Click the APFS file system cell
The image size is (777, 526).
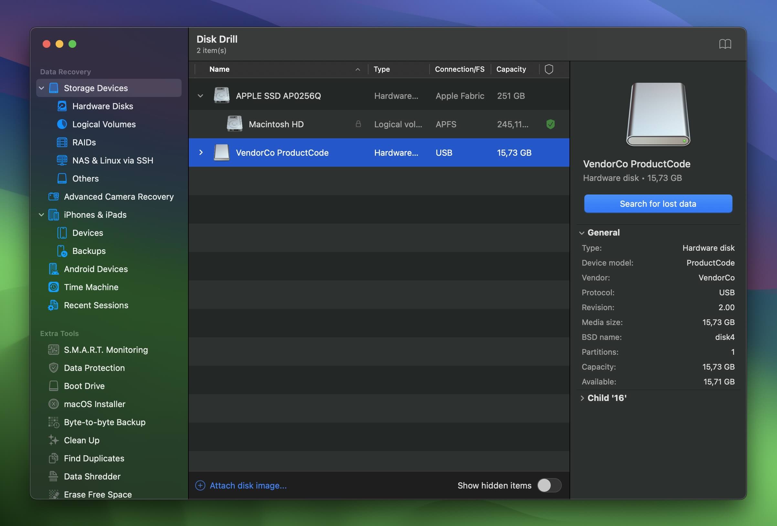pyautogui.click(x=446, y=124)
